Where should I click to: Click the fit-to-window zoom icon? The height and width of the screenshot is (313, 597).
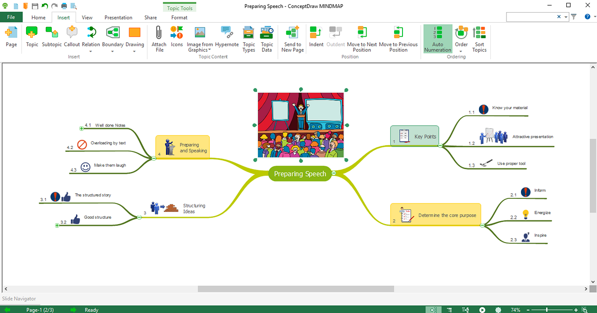pos(584,310)
